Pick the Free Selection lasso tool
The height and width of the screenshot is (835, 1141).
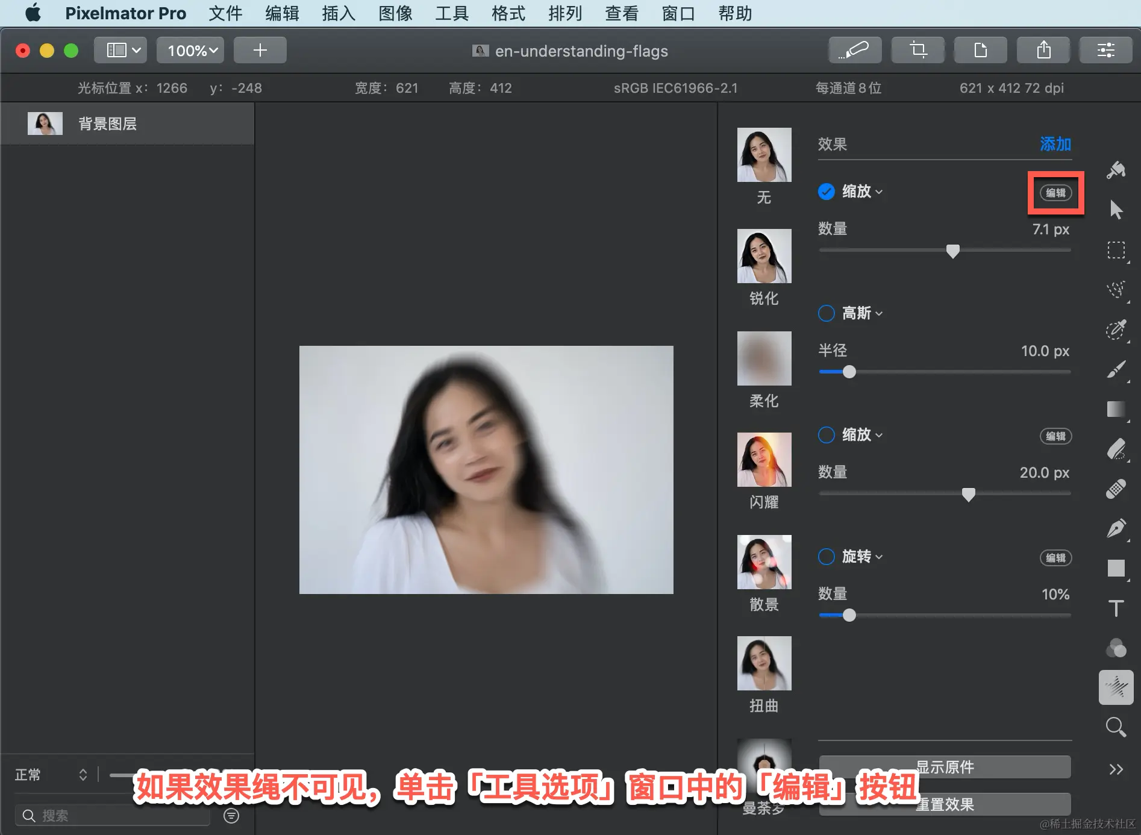coord(1116,290)
